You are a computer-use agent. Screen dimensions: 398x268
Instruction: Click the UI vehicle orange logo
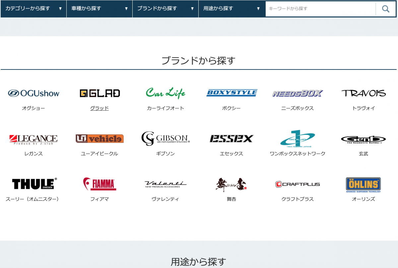(x=99, y=139)
